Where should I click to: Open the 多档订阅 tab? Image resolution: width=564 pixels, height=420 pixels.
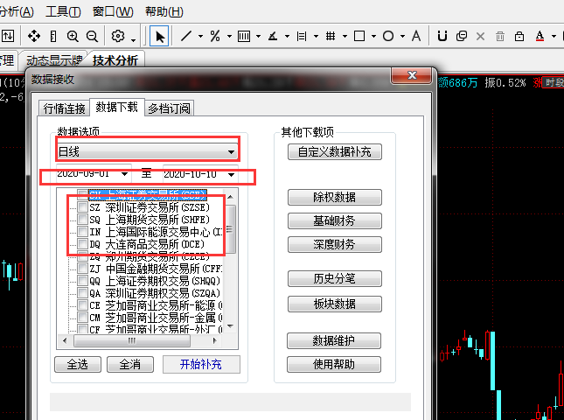coord(169,108)
